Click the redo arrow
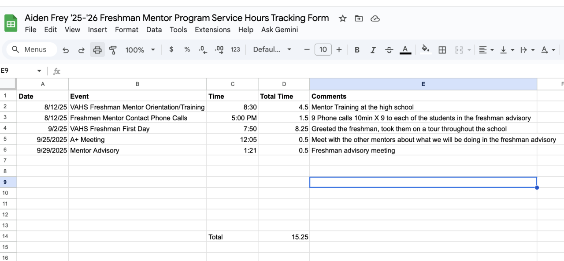The image size is (564, 261). click(82, 50)
